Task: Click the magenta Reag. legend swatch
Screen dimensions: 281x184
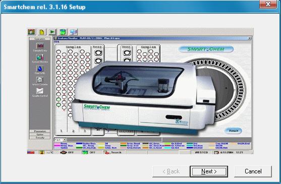Action: pyautogui.click(x=57, y=144)
